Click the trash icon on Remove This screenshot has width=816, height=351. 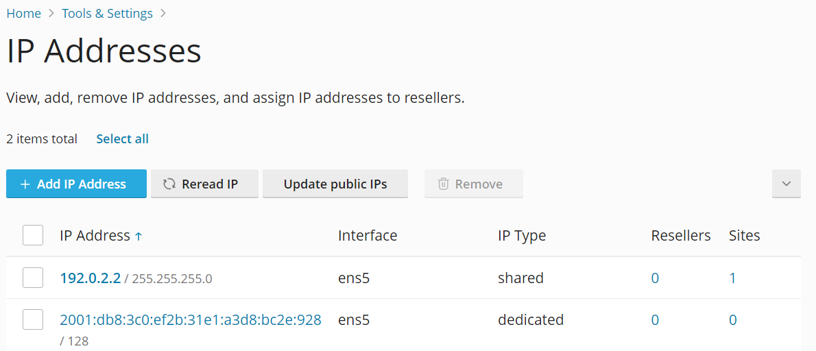[444, 184]
